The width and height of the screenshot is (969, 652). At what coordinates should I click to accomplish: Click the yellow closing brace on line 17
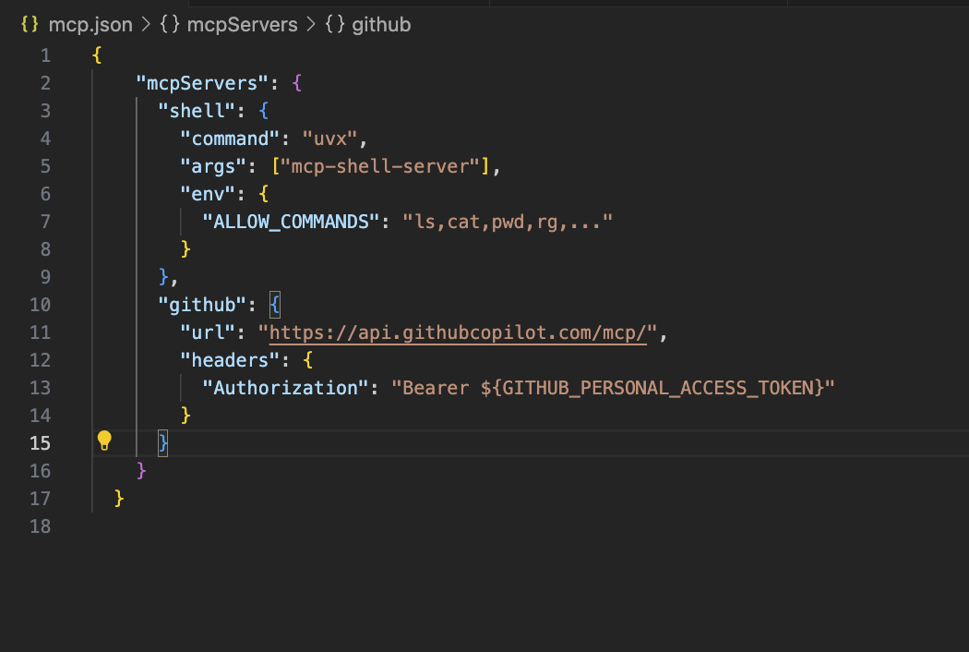pos(119,499)
